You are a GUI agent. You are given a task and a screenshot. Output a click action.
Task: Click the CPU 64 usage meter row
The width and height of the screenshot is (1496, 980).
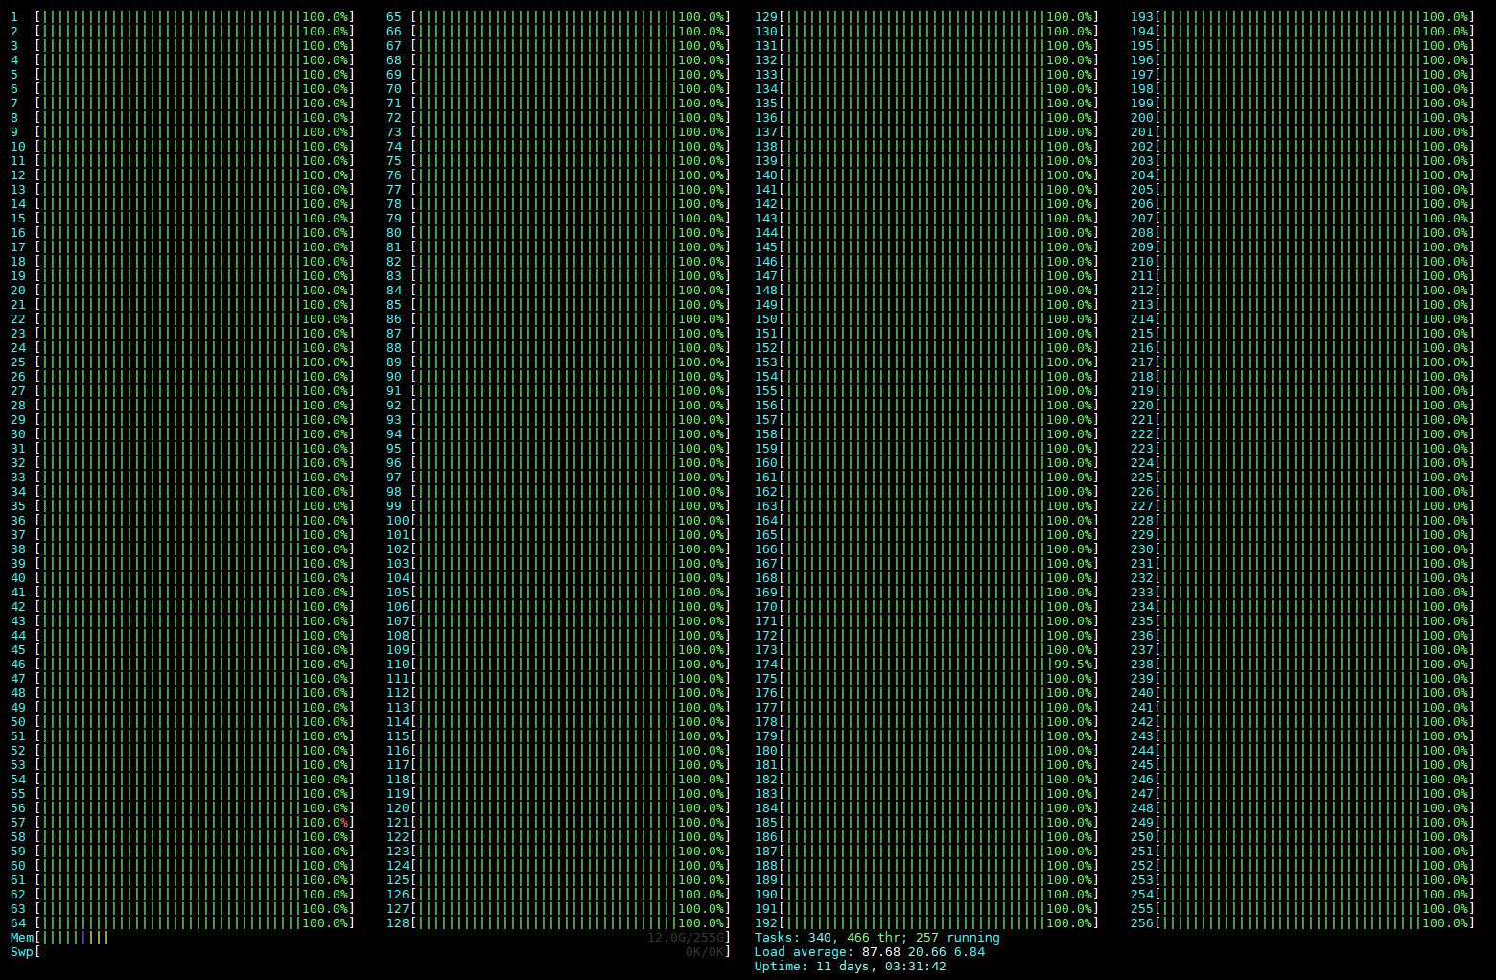pyautogui.click(x=182, y=923)
